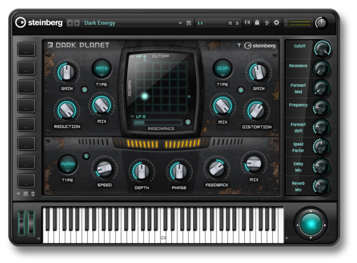Click the Reverb Mix quick control knob
Image resolution: width=357 pixels, height=263 pixels.
tap(321, 186)
